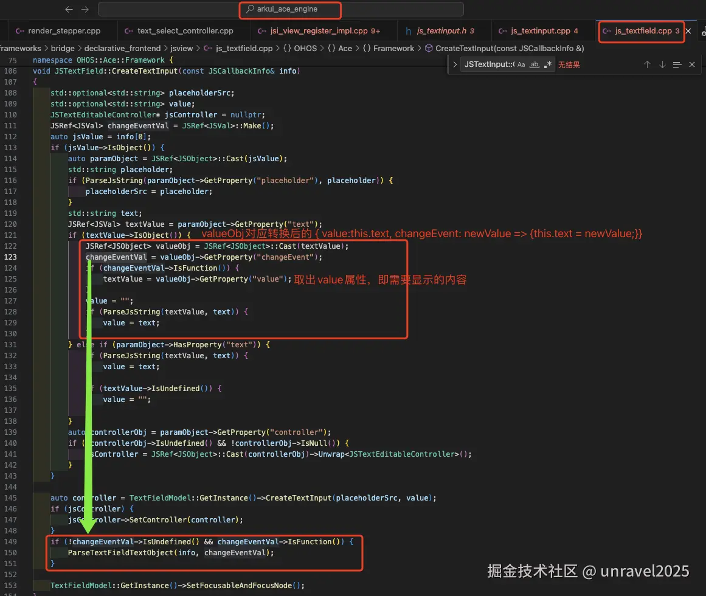Click line number 149 in gutter
Screen dimensions: 706x596
pyautogui.click(x=10, y=541)
